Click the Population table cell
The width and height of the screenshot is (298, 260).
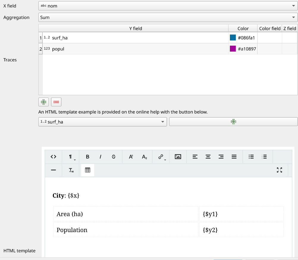coord(126,230)
